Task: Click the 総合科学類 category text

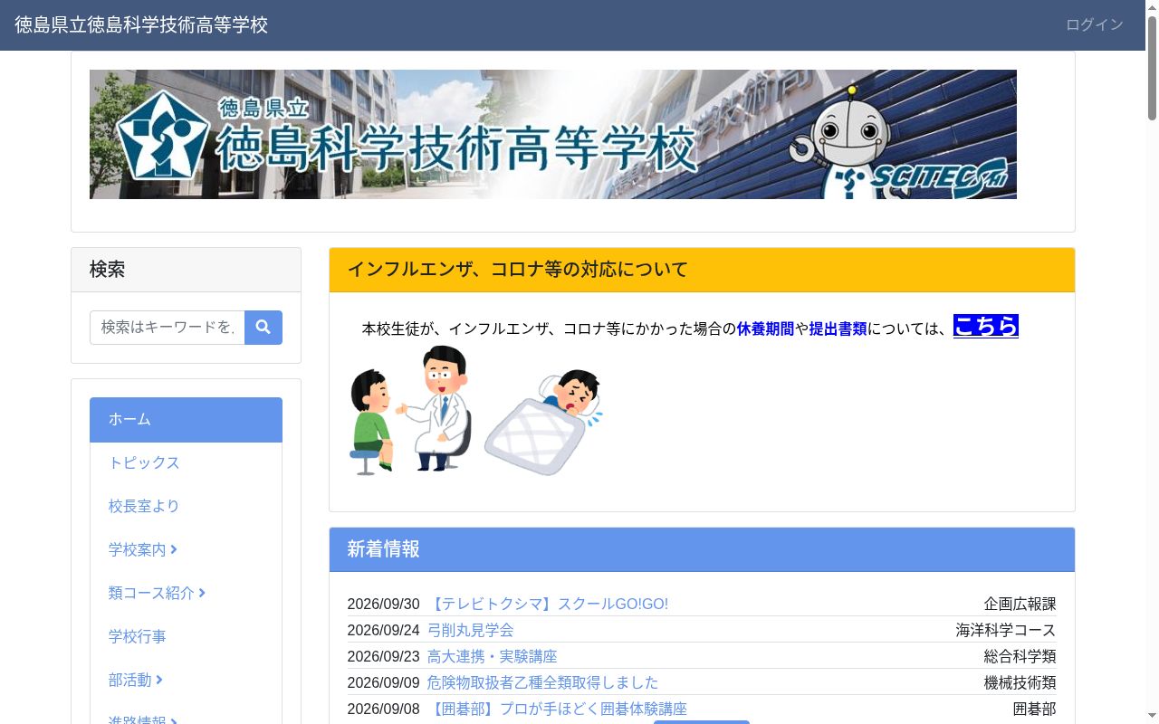Action: (1020, 657)
